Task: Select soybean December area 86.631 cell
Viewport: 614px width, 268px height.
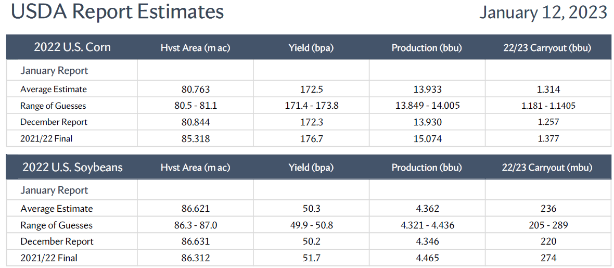Action: tap(196, 242)
